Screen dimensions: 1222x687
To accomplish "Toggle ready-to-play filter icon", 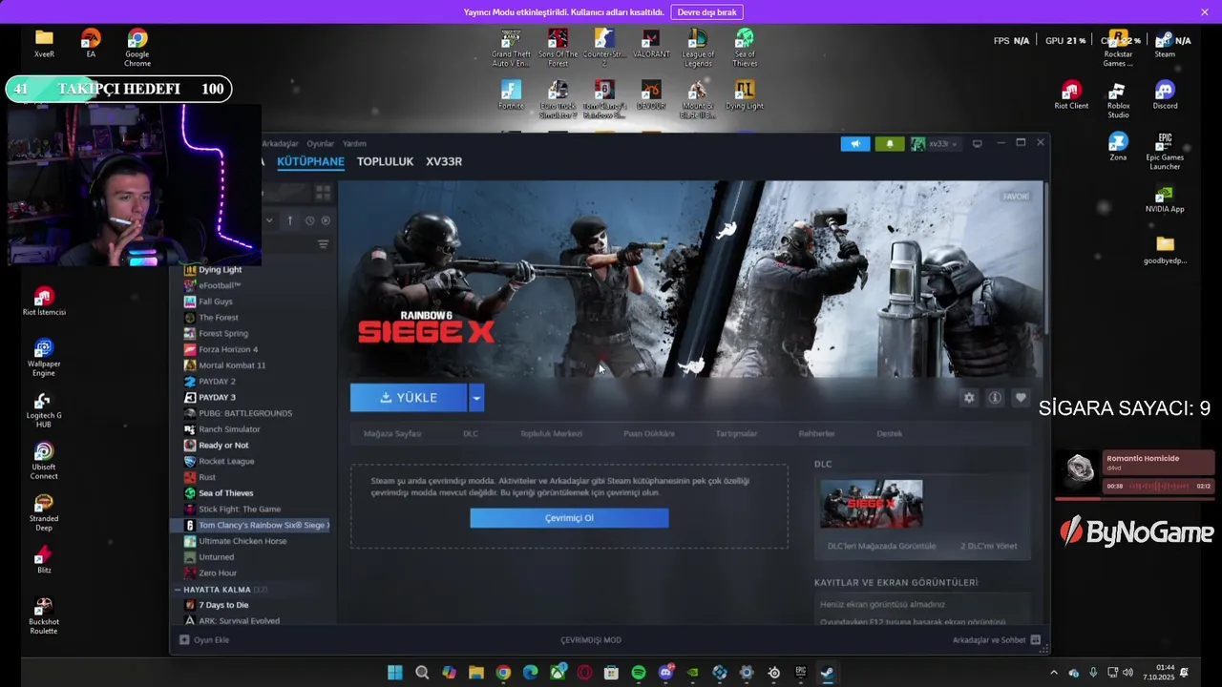I will [x=326, y=220].
